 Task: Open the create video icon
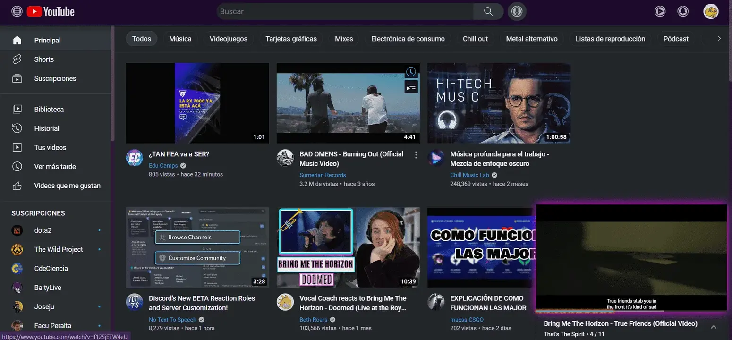point(660,11)
